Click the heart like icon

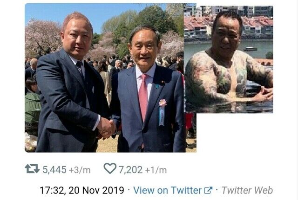[110, 168]
